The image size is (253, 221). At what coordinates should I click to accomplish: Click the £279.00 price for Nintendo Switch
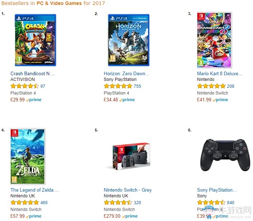[112, 216]
